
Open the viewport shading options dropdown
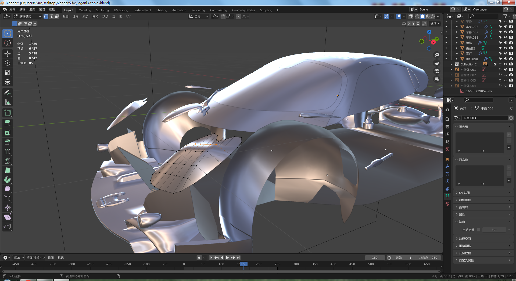pyautogui.click(x=438, y=16)
